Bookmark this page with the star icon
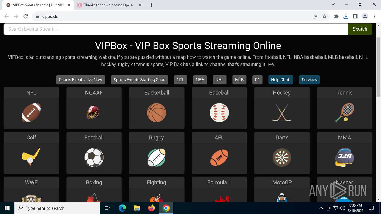Screen dimensions: 381x214 (x=324, y=16)
